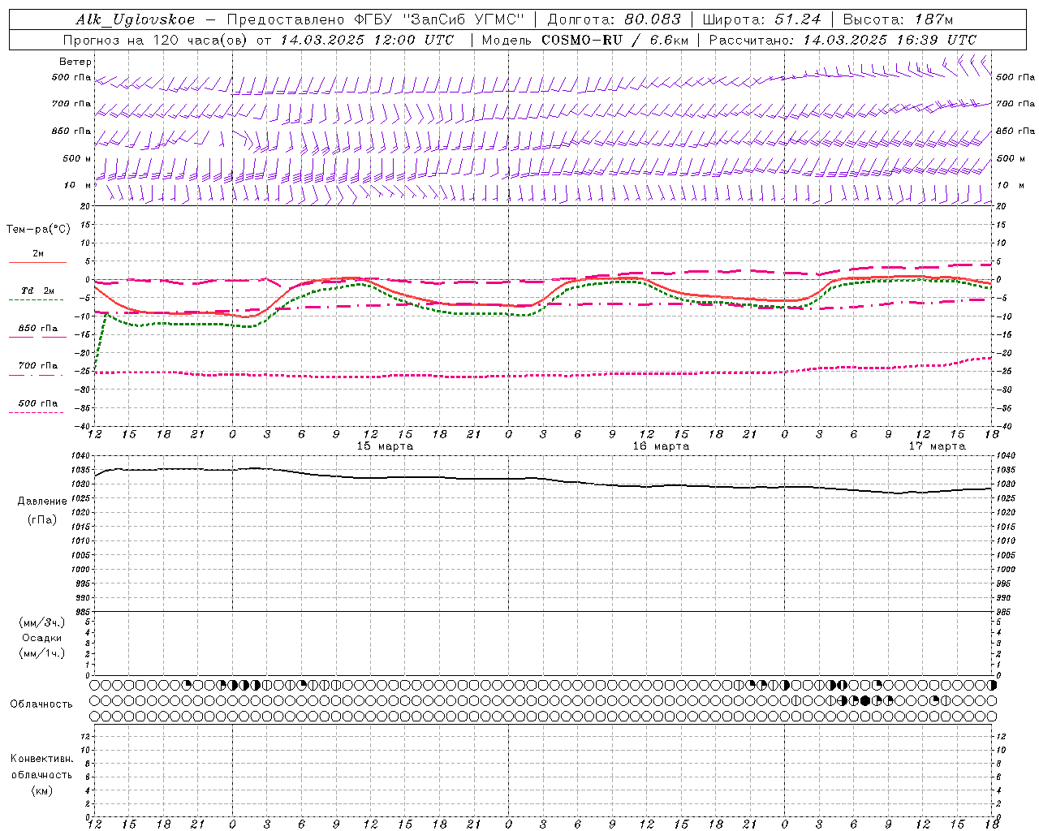Select the 500 гПа dotted temperature legend entry
This screenshot has height=831, width=1039.
coord(38,403)
